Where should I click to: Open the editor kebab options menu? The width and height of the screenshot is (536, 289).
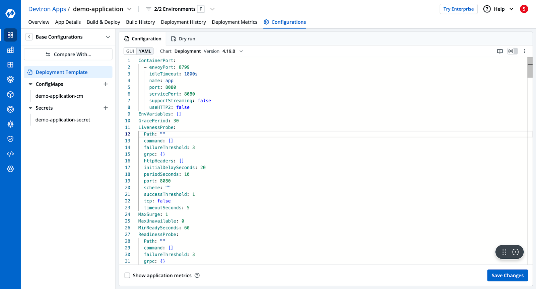(524, 51)
